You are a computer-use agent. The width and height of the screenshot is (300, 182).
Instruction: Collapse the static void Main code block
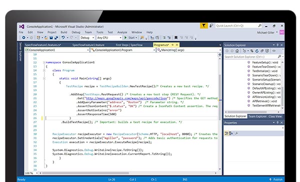44,78
